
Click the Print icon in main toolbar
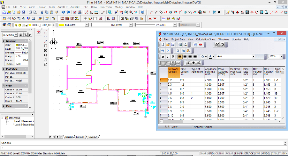(30, 12)
